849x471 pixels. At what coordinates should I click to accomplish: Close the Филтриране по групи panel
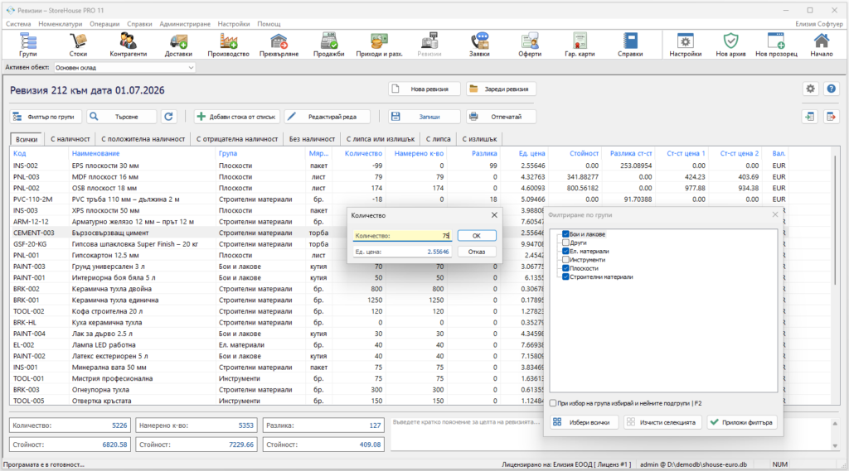(x=775, y=214)
